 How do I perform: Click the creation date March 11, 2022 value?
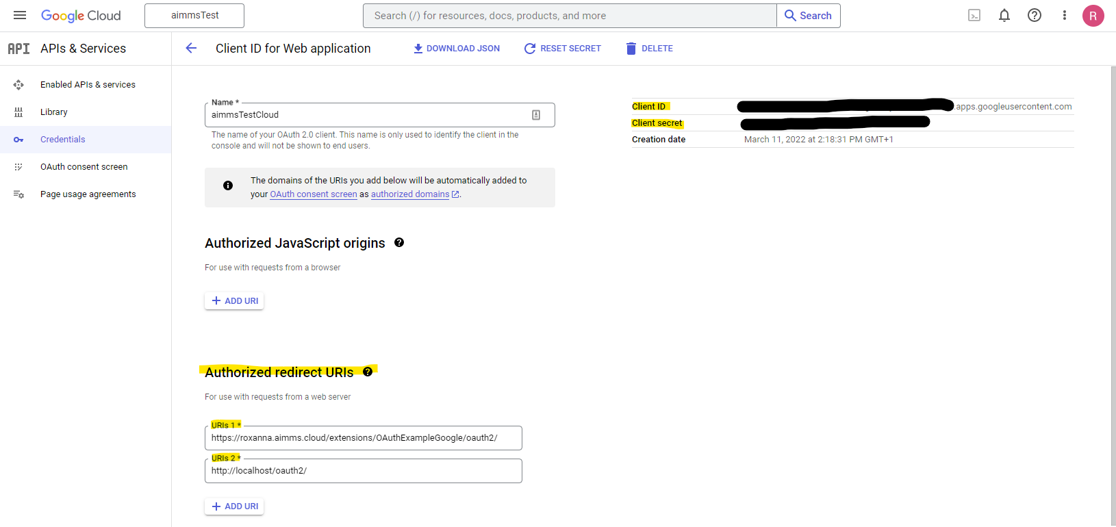[819, 140]
